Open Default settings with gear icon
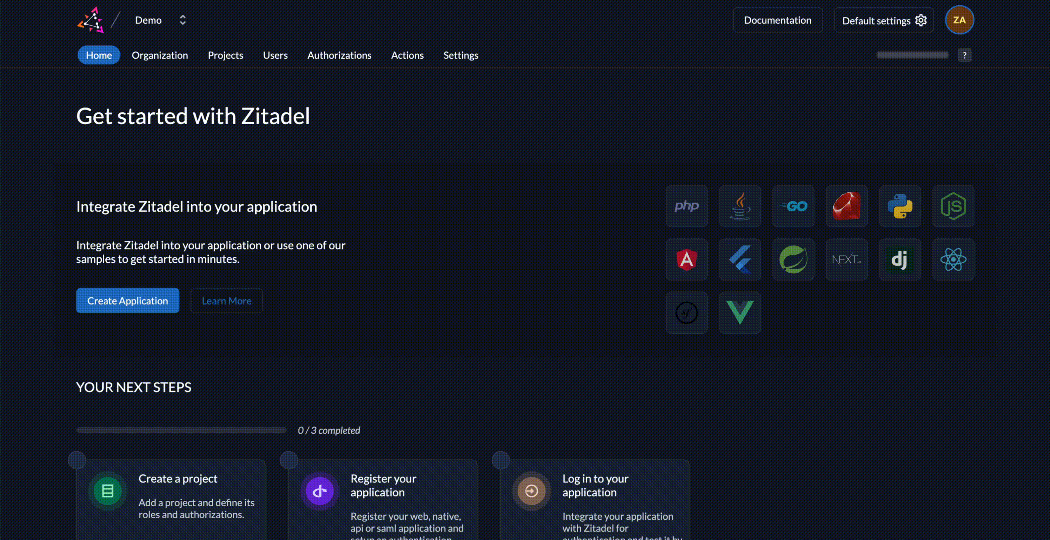1050x540 pixels. click(x=884, y=20)
